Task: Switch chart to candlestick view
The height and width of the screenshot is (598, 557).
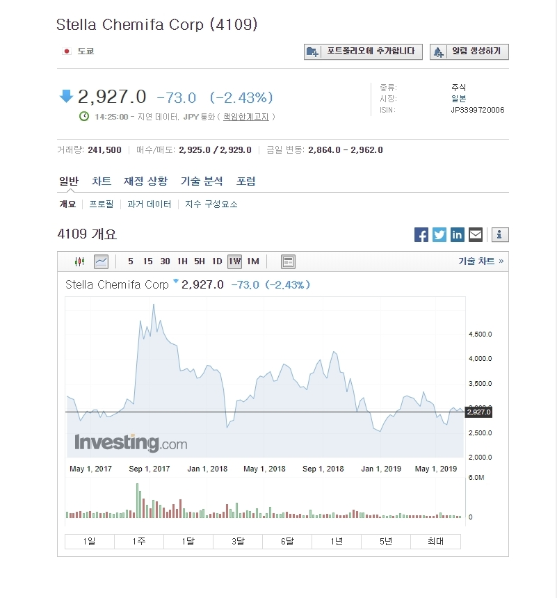Action: [79, 261]
